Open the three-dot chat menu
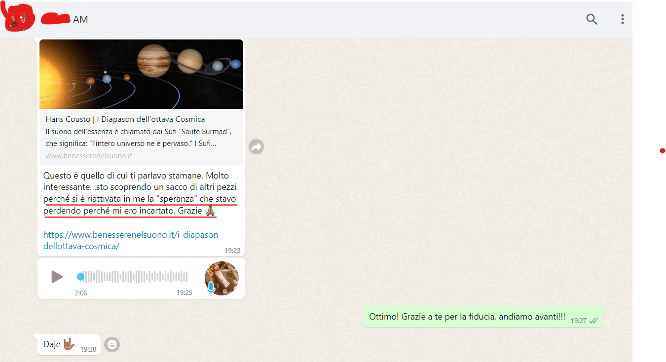 click(x=623, y=19)
